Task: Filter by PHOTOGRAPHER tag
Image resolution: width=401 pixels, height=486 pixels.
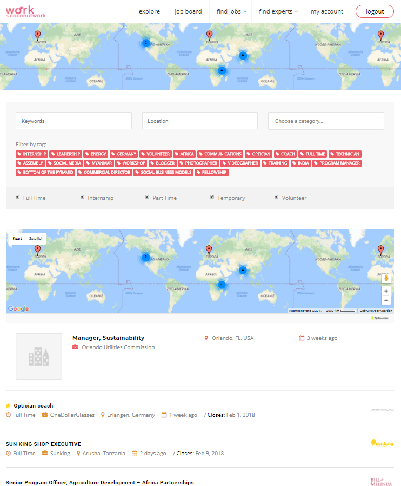Action: pyautogui.click(x=199, y=163)
